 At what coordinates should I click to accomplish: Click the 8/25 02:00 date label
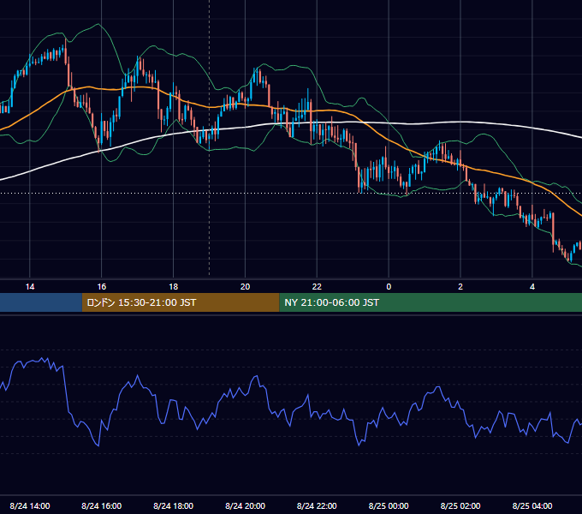pyautogui.click(x=460, y=505)
